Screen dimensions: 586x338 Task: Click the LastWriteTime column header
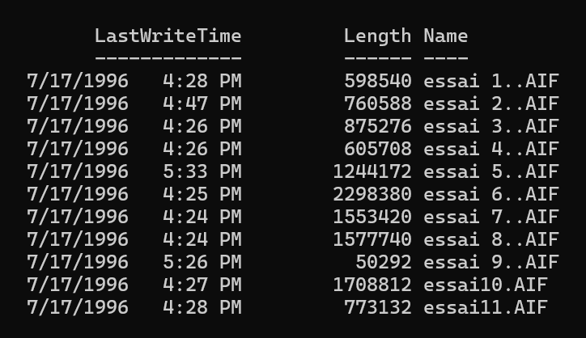(x=168, y=36)
